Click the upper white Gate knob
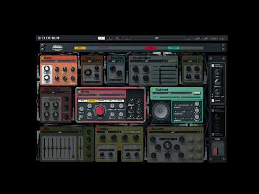Screen dimensions: 259x194 (x=47, y=69)
